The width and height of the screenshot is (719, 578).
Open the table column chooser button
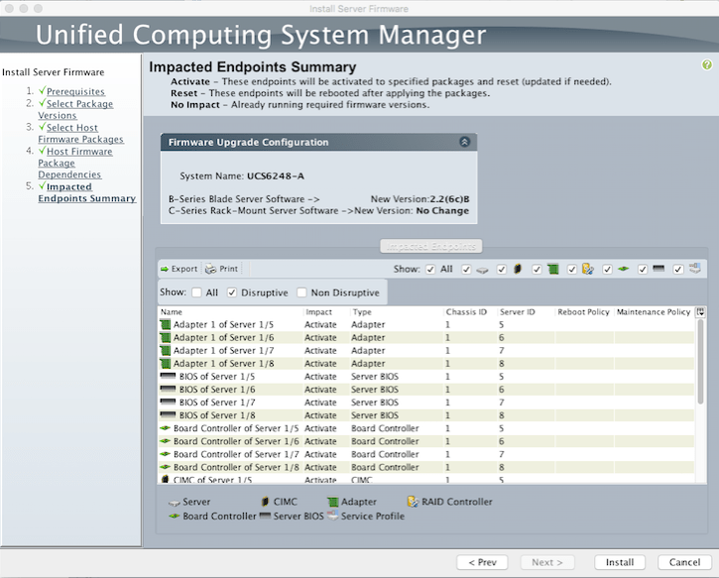pyautogui.click(x=701, y=312)
